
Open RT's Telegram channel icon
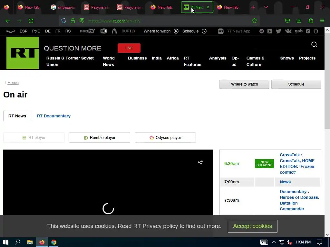tap(262, 31)
